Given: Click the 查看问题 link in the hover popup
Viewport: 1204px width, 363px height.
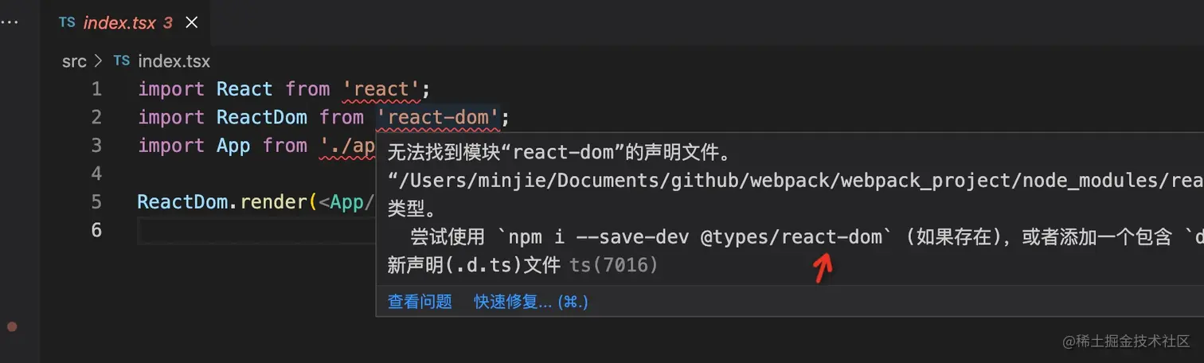Looking at the screenshot, I should pyautogui.click(x=420, y=302).
